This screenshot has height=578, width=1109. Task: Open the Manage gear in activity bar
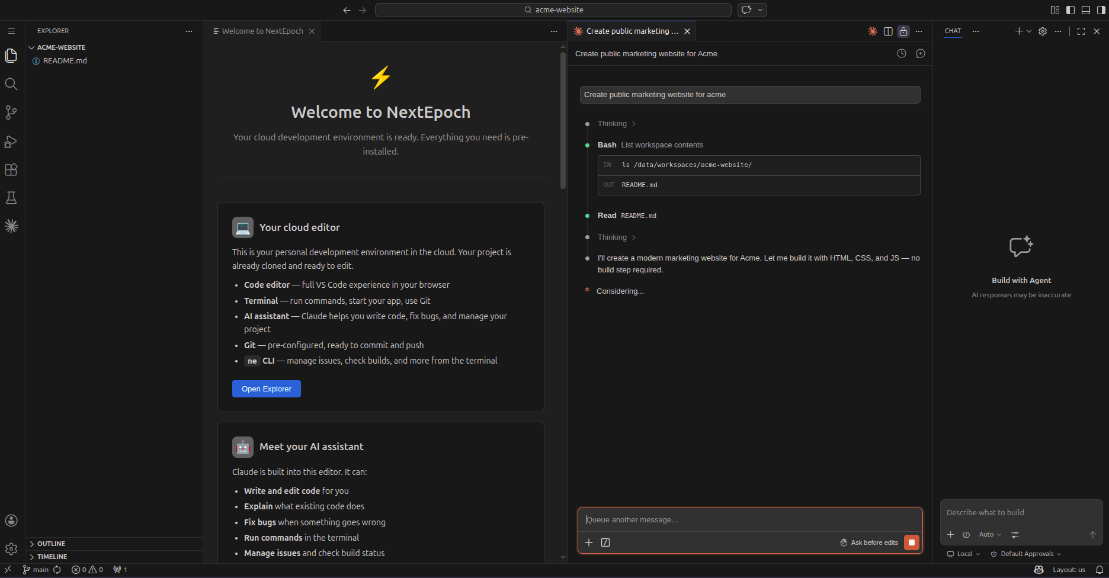[x=11, y=549]
